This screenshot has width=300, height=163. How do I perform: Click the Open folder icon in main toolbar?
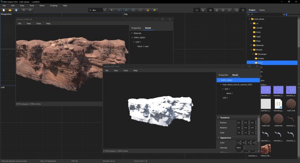(x=10, y=10)
